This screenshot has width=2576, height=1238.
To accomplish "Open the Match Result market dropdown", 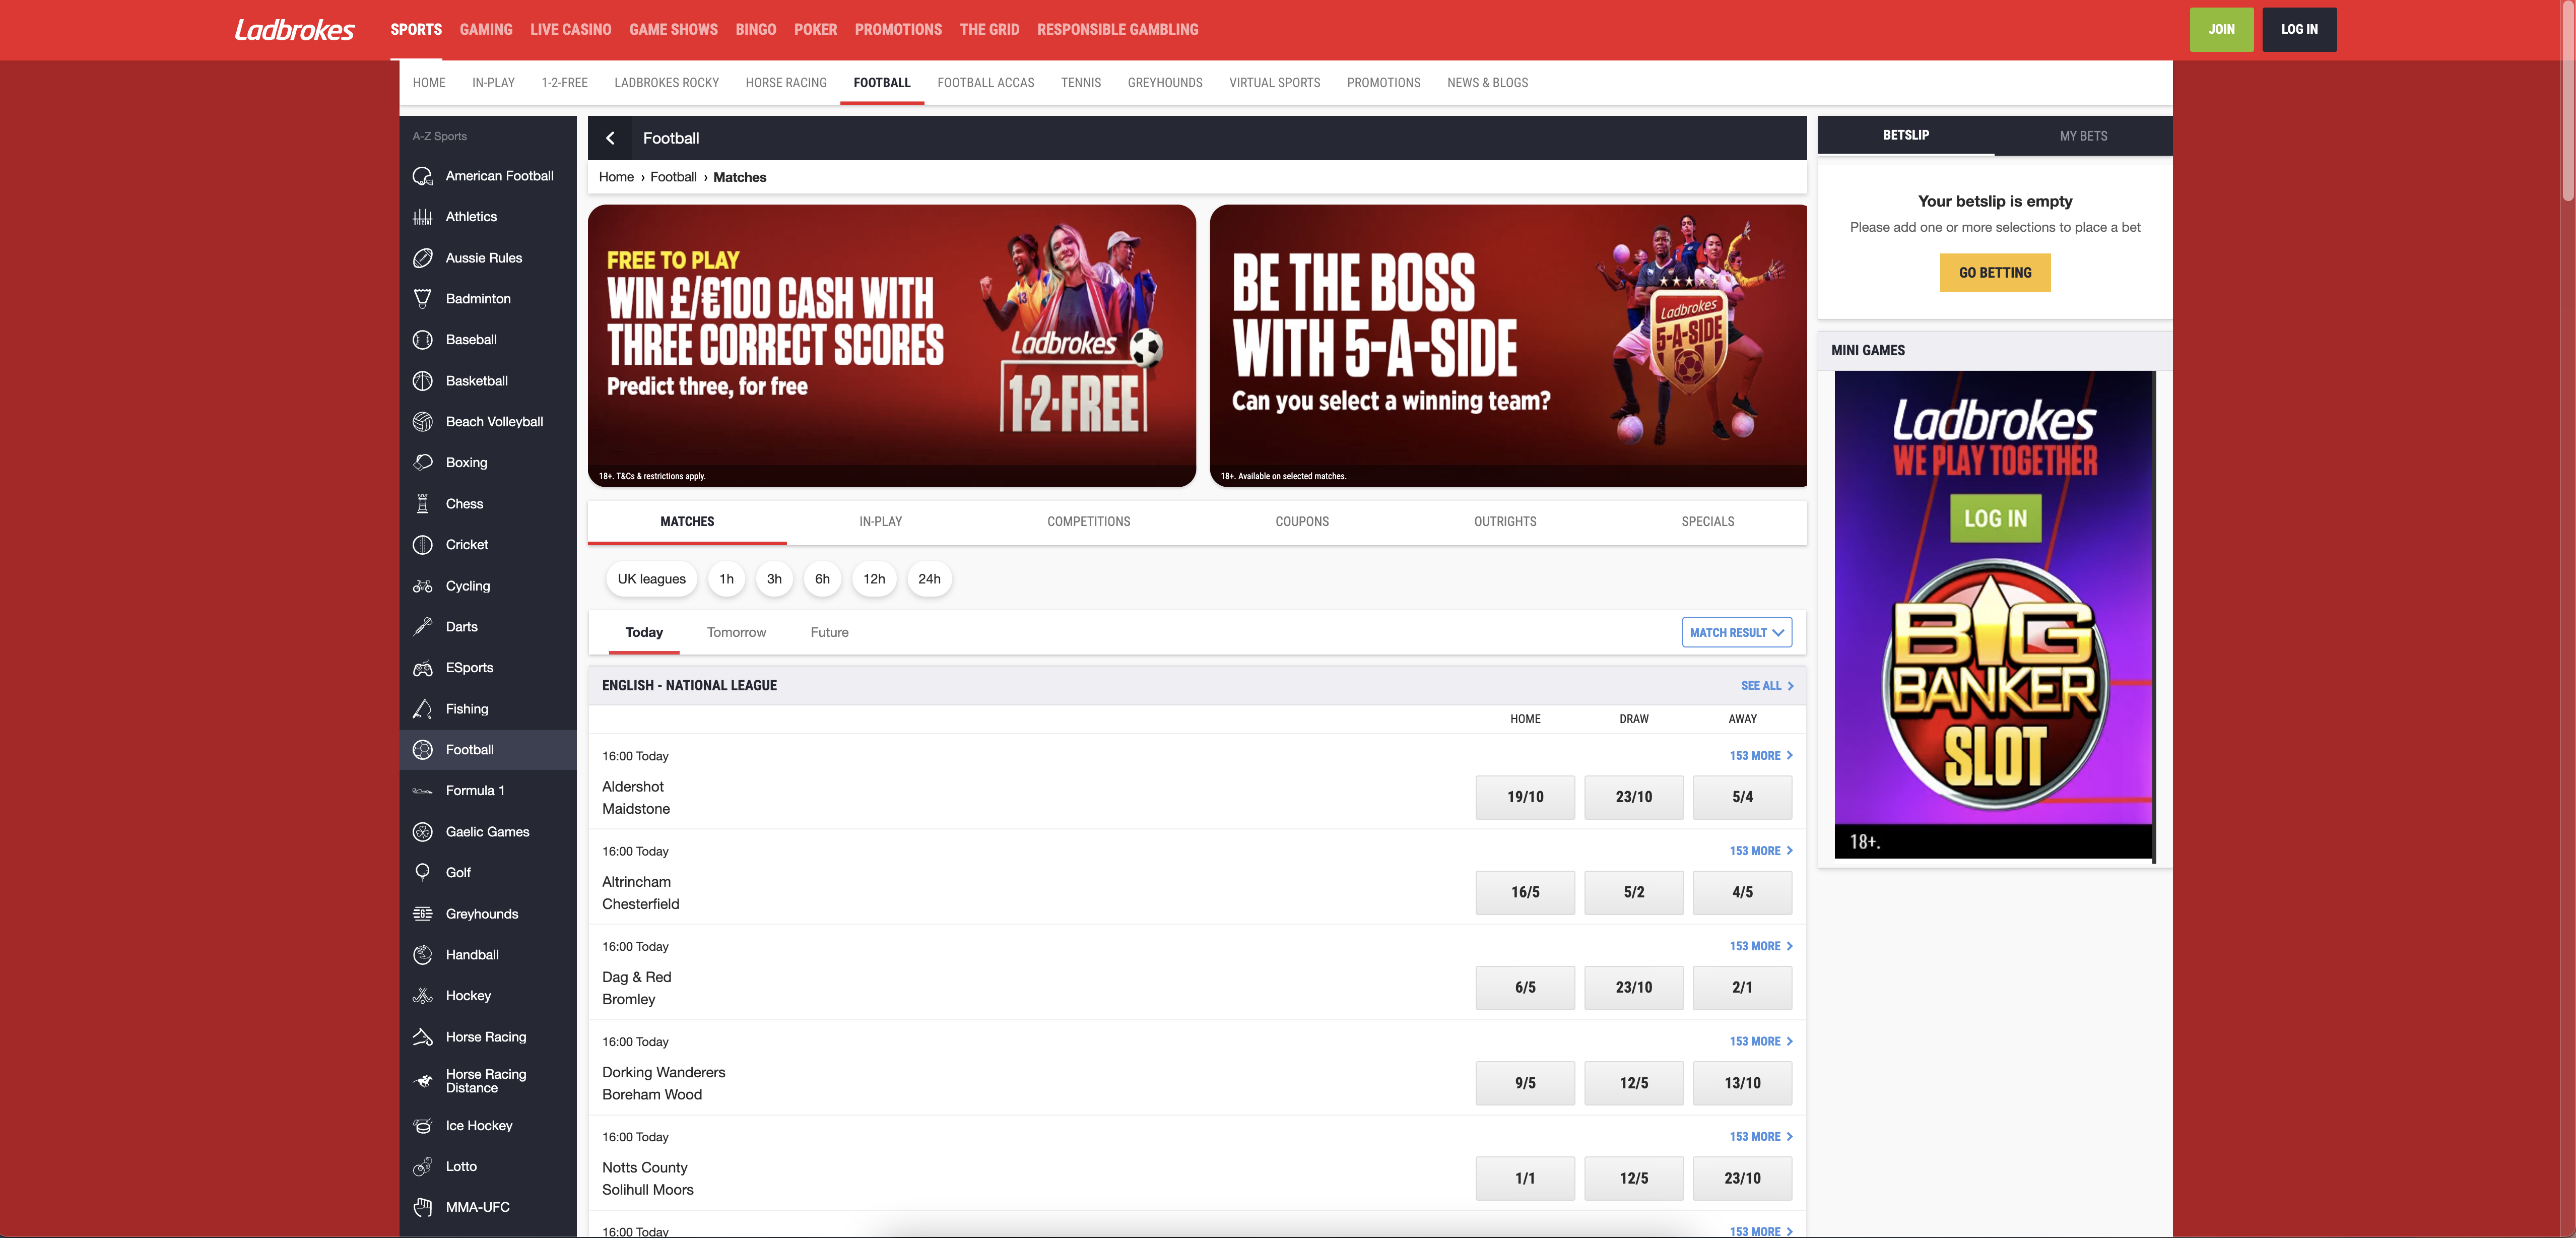I will pos(1737,633).
